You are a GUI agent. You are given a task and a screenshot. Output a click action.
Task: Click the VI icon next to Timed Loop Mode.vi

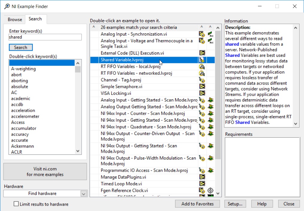tap(202, 184)
